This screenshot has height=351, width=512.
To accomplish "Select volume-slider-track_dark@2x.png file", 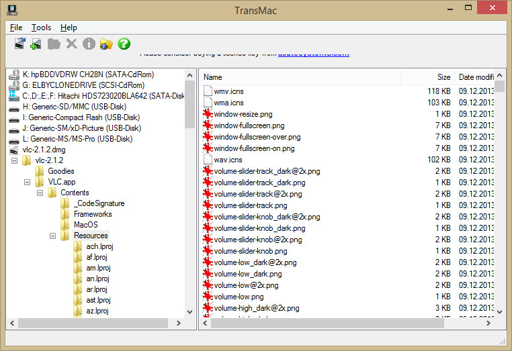I will [x=267, y=171].
